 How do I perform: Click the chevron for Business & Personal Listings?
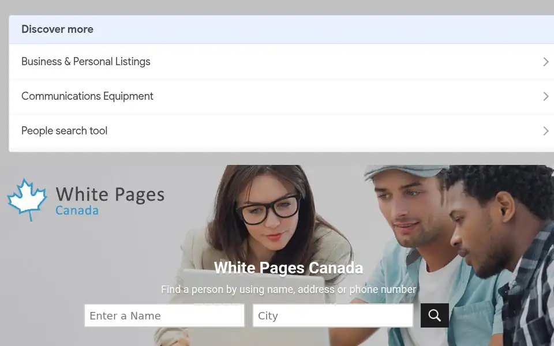[x=546, y=62]
